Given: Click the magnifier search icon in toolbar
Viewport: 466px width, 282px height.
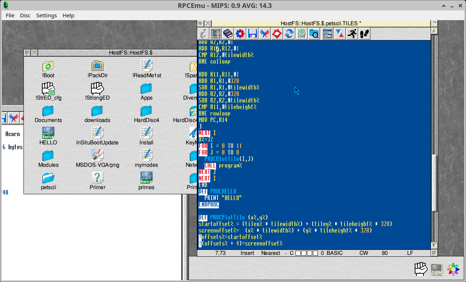Looking at the screenshot, I should coord(314,34).
